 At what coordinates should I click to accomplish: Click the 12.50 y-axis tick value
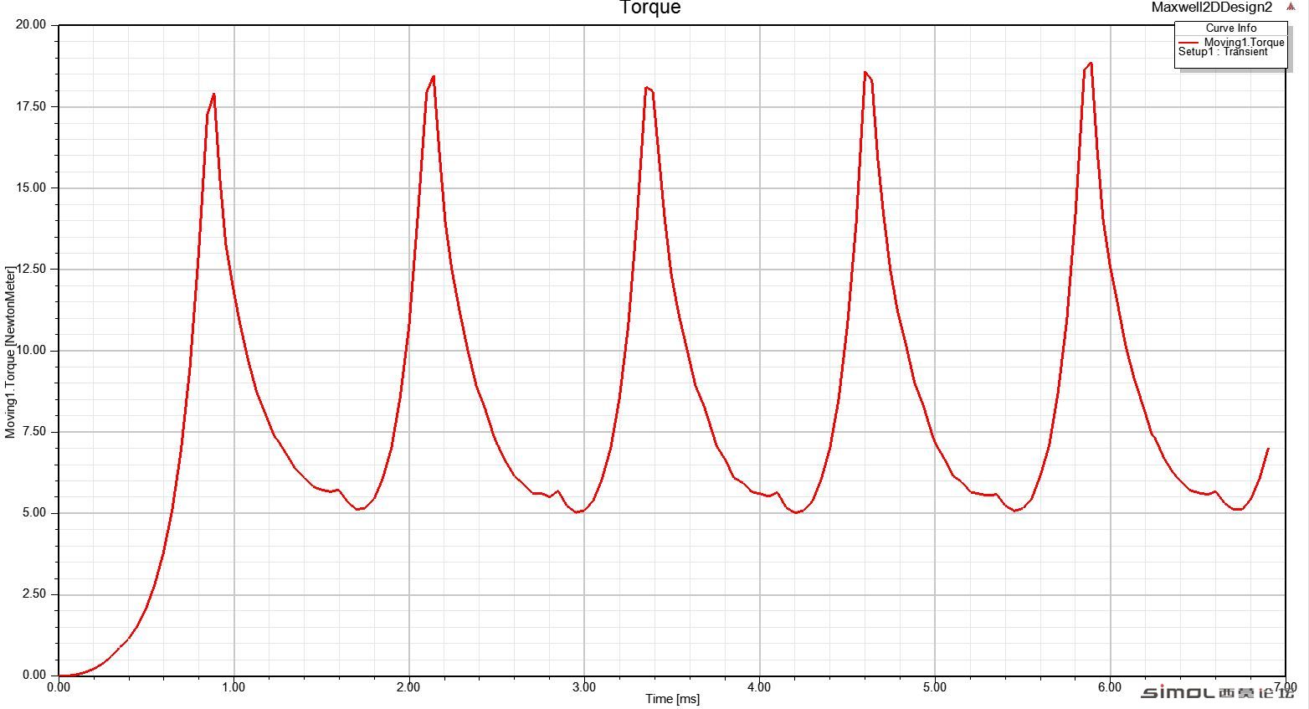click(31, 269)
